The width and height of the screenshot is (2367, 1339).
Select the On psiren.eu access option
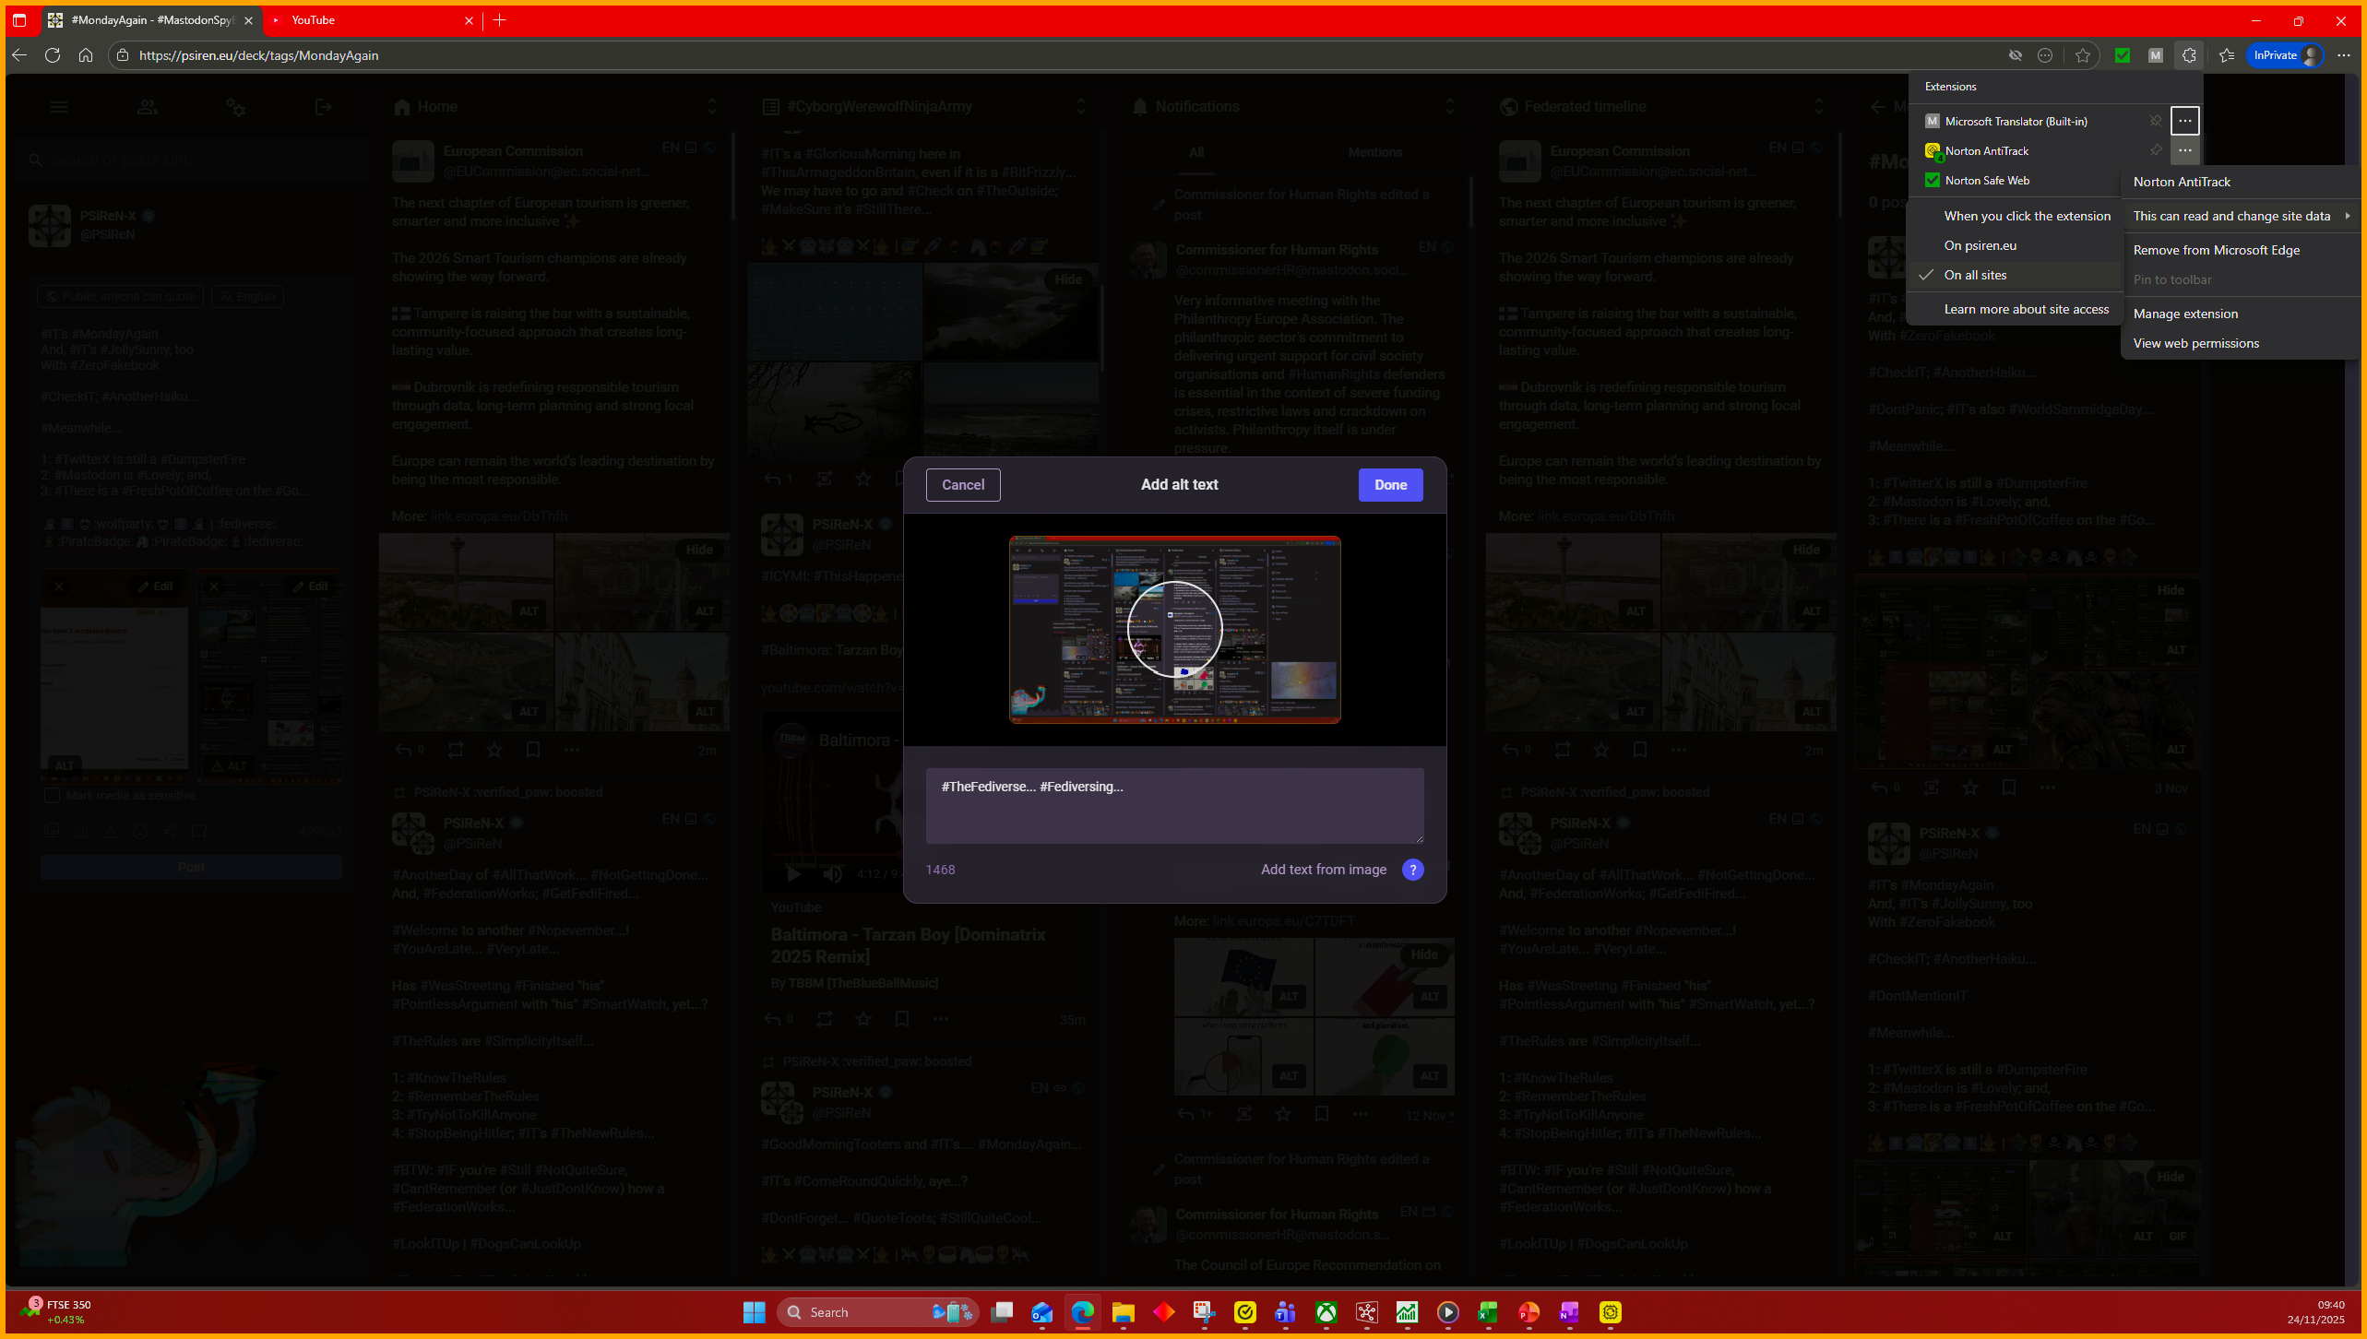coord(1980,245)
